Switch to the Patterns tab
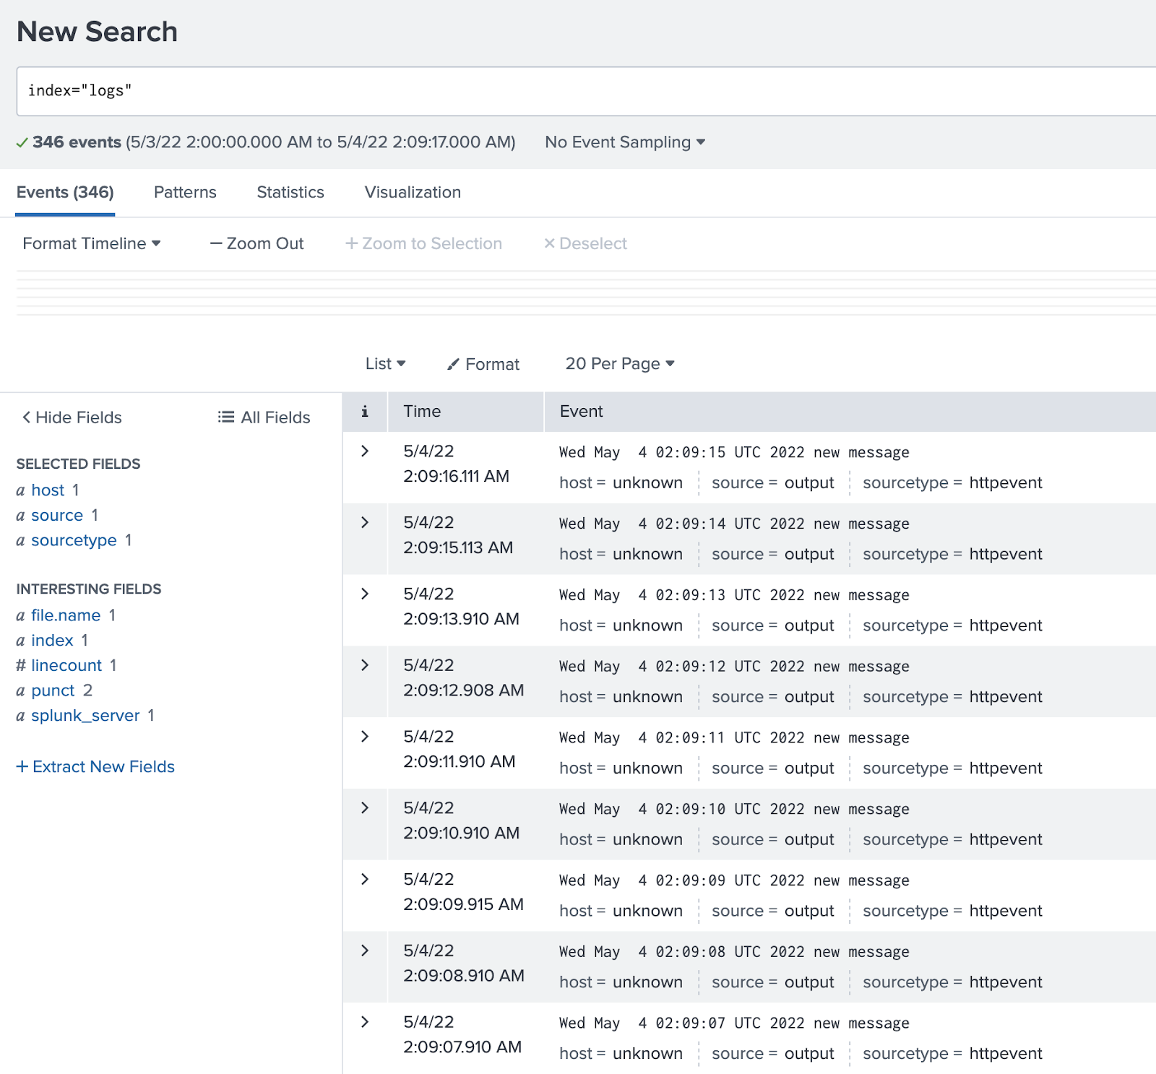This screenshot has height=1074, width=1156. tap(184, 192)
